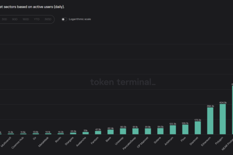
Task: Select the Starknet bar
Action: coord(198,128)
